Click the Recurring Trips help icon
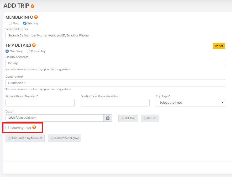 pos(34,127)
